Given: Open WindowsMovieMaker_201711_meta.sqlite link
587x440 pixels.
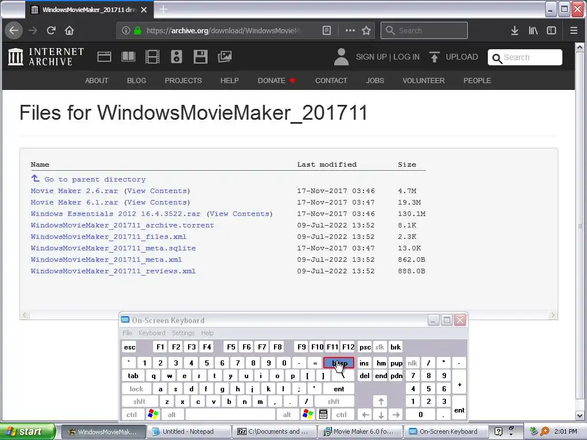Looking at the screenshot, I should [x=113, y=247].
